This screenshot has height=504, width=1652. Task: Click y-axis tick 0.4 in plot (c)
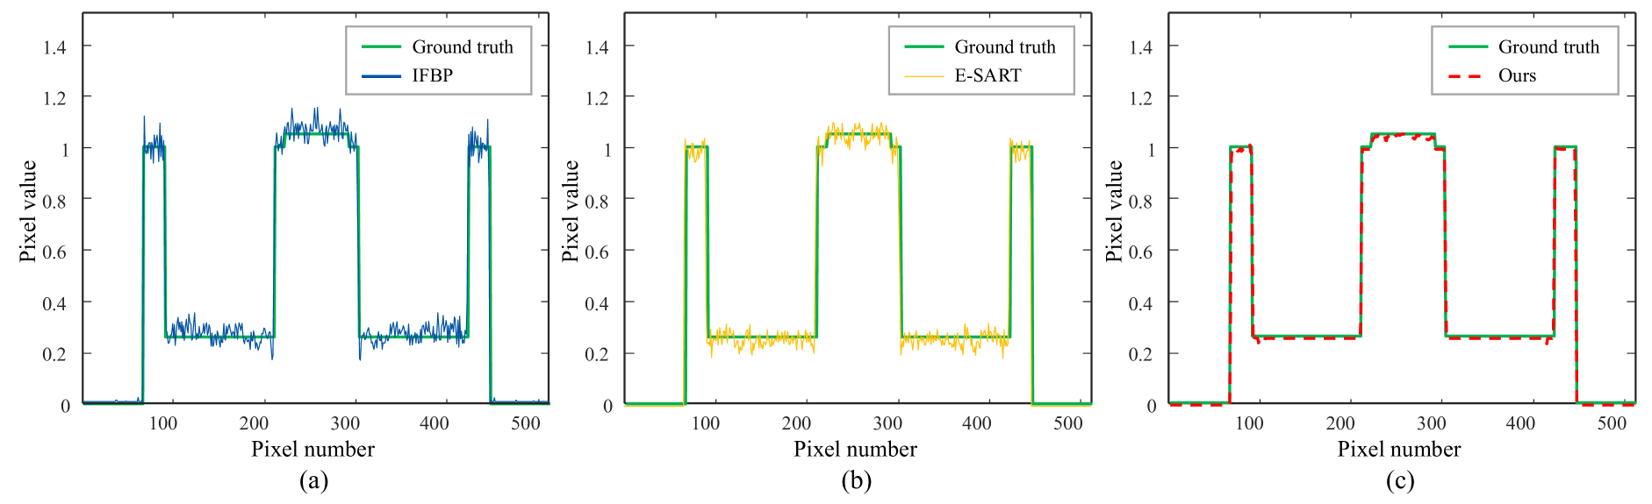click(x=1140, y=303)
